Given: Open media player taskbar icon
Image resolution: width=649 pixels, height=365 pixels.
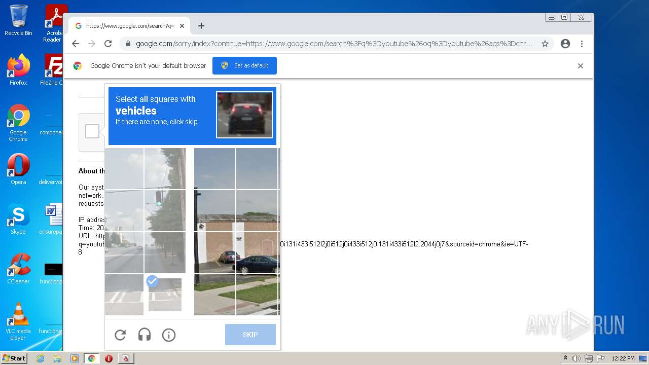Looking at the screenshot, I should pos(75,358).
